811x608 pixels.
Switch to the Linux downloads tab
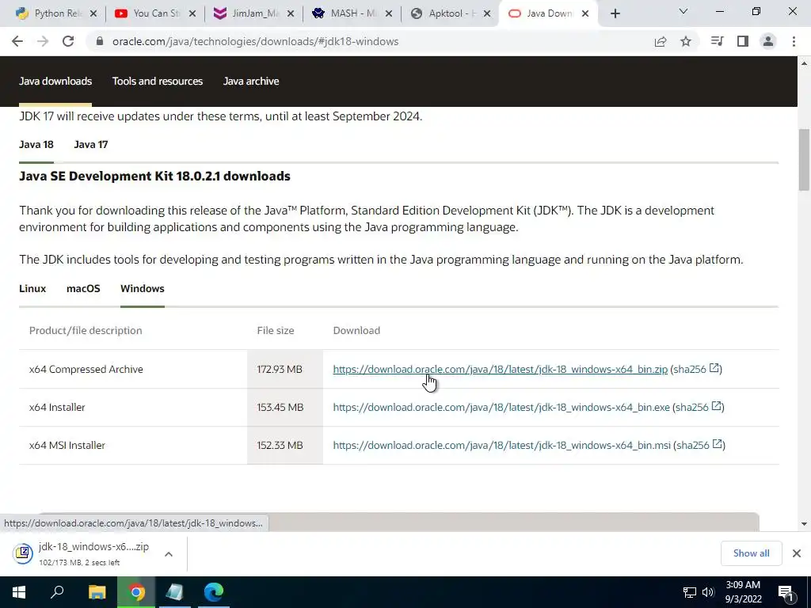tap(32, 288)
